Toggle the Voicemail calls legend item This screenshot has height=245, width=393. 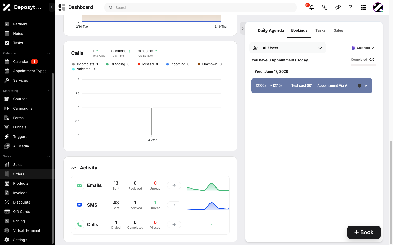[84, 69]
